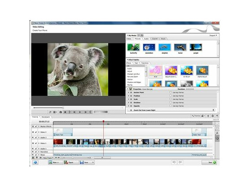Open the New Track dropdown
The width and height of the screenshot is (250, 187).
[48, 158]
